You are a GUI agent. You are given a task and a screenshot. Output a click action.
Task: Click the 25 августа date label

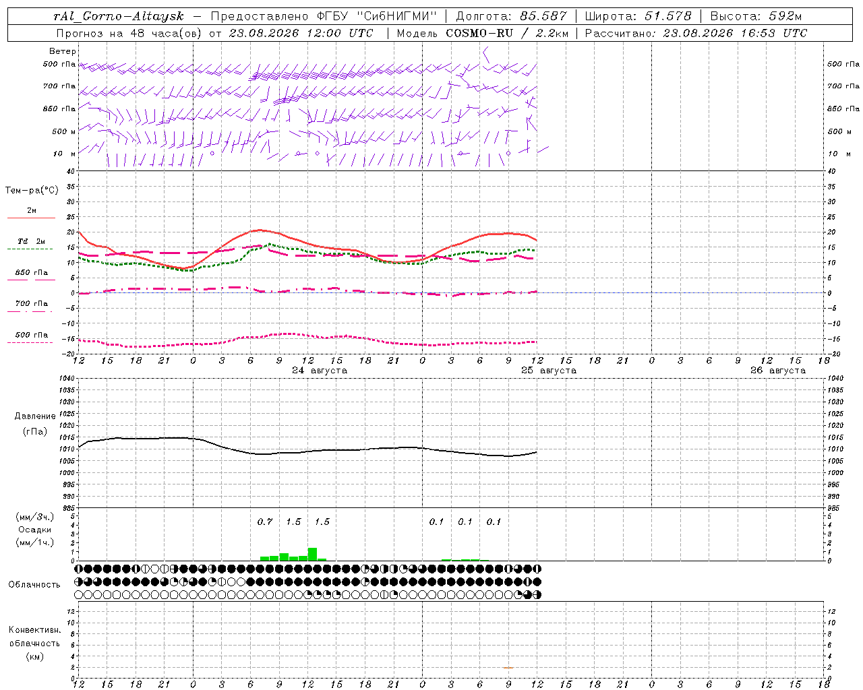point(549,371)
